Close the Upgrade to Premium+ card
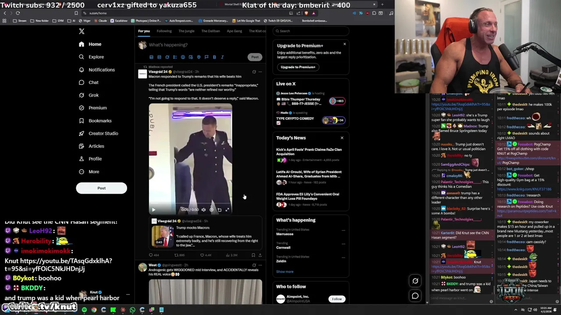The width and height of the screenshot is (561, 315). pyautogui.click(x=344, y=44)
